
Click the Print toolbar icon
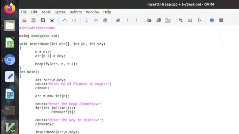[52, 20]
